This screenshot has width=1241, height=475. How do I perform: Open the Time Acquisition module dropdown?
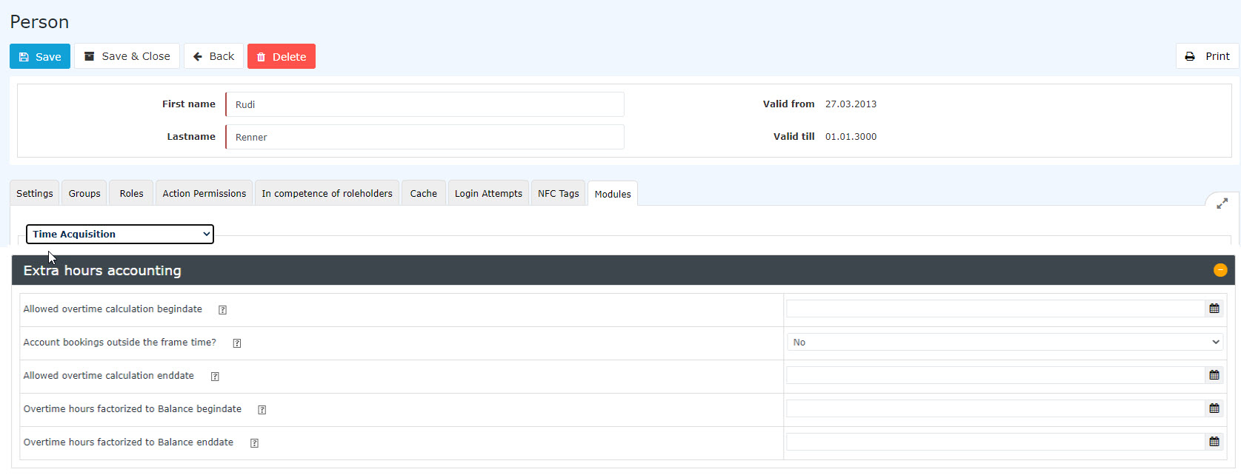(120, 234)
